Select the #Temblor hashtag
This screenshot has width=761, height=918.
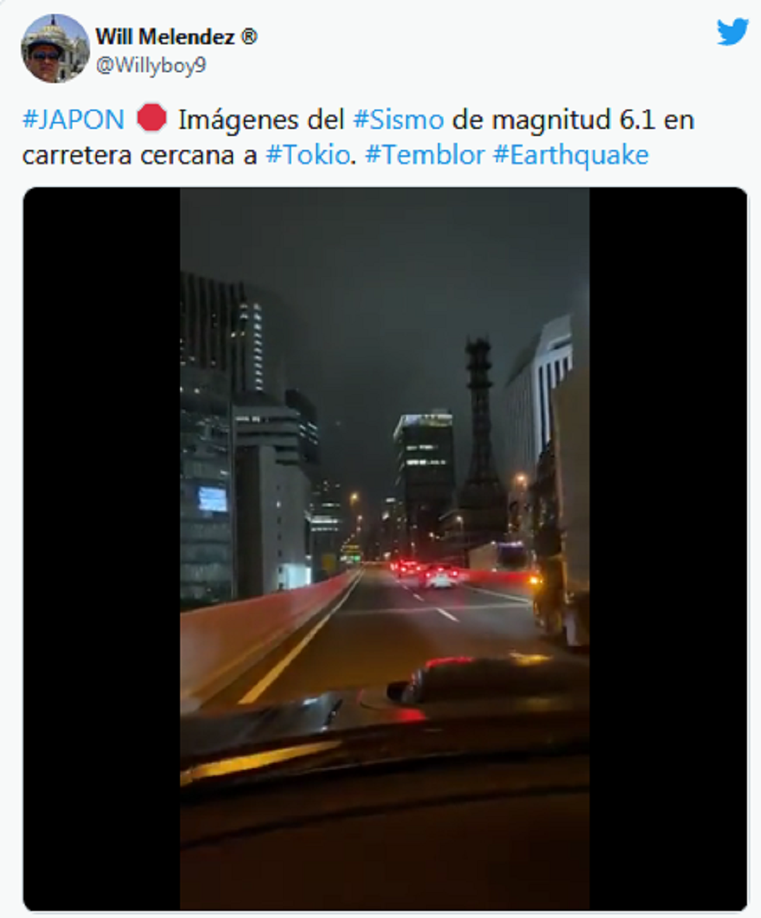point(425,155)
